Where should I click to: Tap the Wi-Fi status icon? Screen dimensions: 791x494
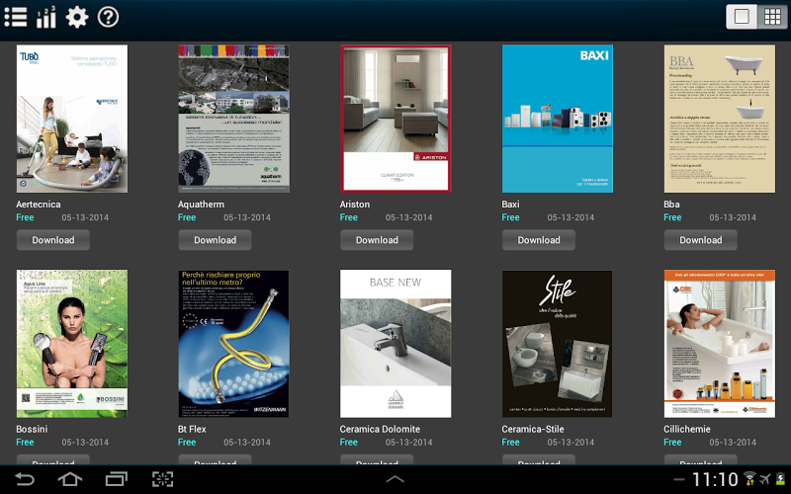(749, 478)
